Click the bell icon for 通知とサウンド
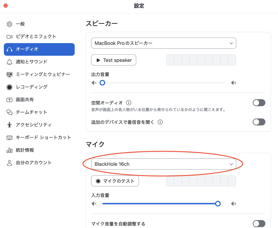278x228 pixels. (x=10, y=62)
